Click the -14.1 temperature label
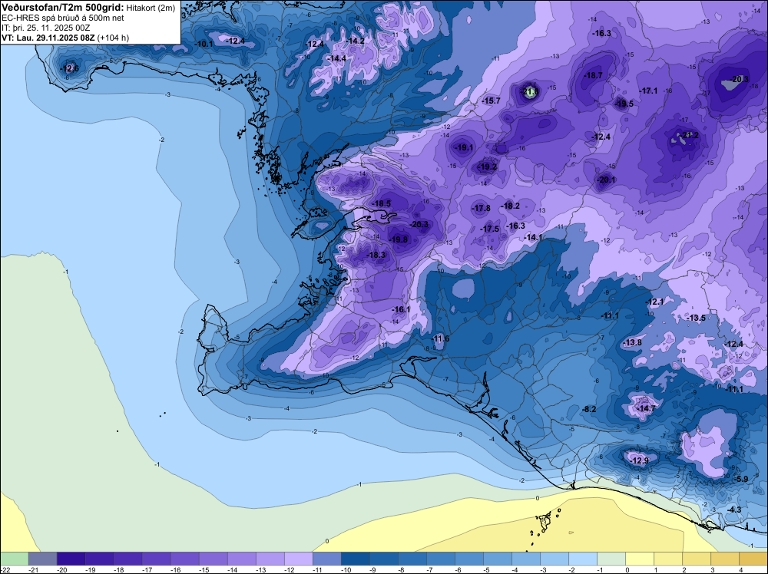 click(534, 237)
